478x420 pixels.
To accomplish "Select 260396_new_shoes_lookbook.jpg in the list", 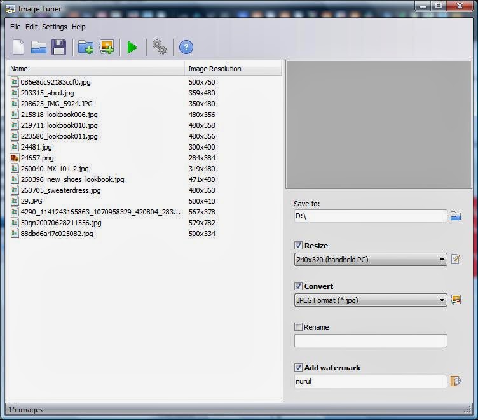I will (72, 179).
